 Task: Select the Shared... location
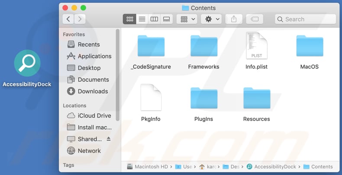[84, 139]
